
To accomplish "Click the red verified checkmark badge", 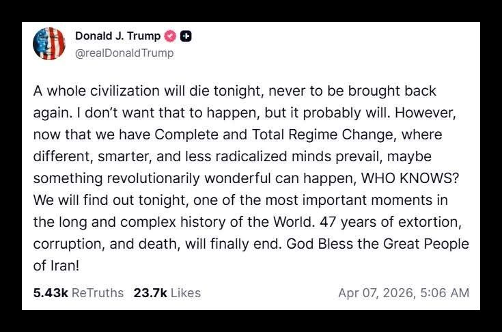I will (x=170, y=36).
